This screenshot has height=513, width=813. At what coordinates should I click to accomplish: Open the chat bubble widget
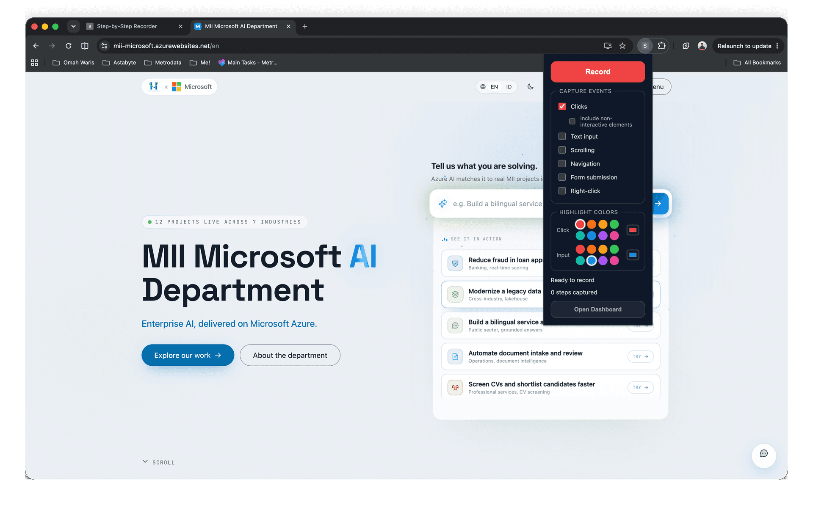point(764,455)
